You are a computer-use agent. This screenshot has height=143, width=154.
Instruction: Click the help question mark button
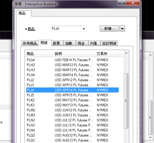tap(122, 3)
